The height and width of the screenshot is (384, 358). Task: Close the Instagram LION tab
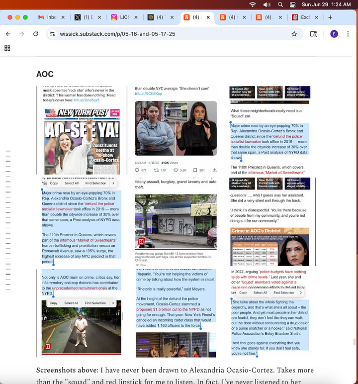tap(136, 17)
